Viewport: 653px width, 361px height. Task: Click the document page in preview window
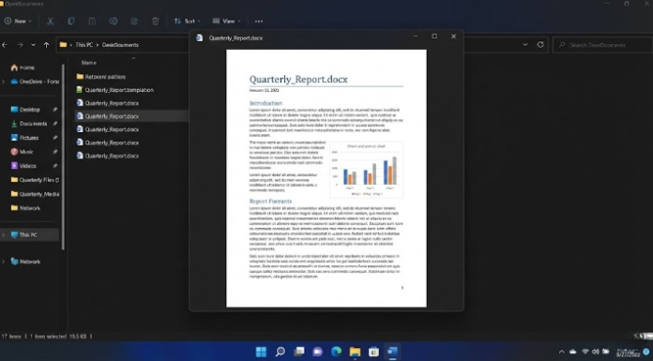pos(326,178)
